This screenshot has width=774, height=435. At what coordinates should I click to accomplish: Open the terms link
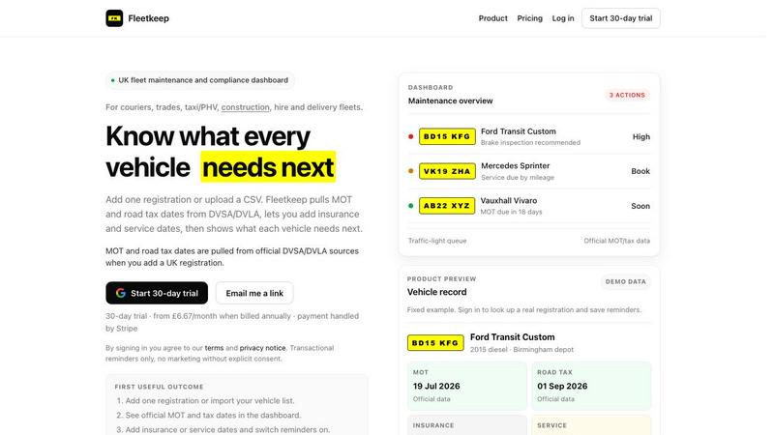(x=214, y=348)
